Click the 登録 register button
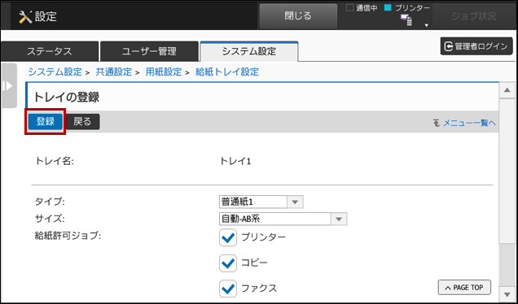The image size is (518, 304). (46, 122)
